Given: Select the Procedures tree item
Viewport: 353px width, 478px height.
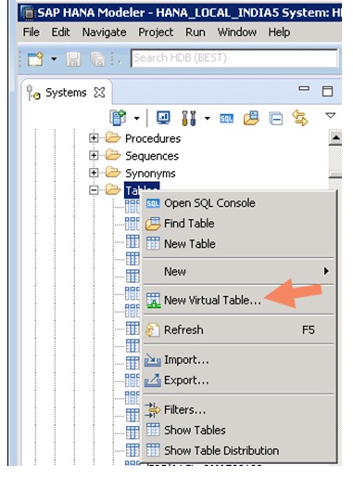Looking at the screenshot, I should 153,138.
